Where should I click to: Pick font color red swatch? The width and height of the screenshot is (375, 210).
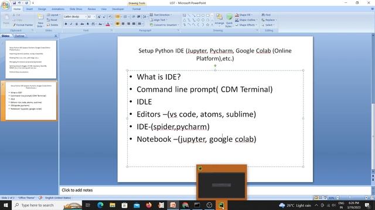point(108,24)
